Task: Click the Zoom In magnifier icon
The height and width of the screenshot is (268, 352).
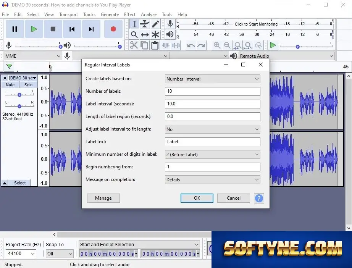Action: pyautogui.click(x=217, y=45)
